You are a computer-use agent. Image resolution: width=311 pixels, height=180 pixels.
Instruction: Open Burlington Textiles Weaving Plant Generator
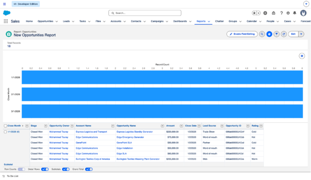pos(138,159)
